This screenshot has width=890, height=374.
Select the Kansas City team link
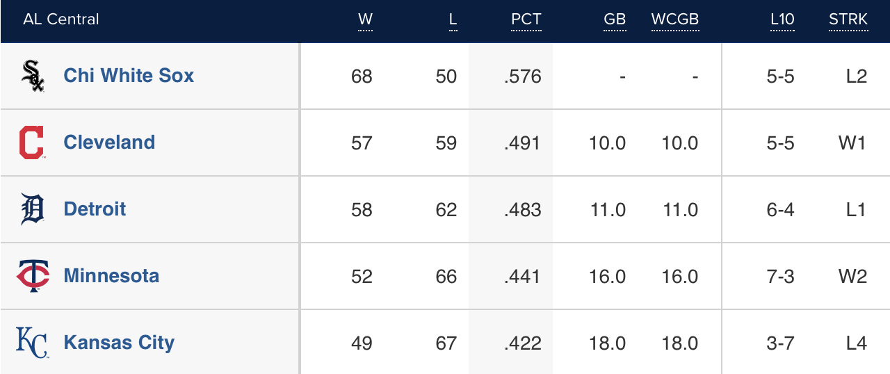click(119, 343)
